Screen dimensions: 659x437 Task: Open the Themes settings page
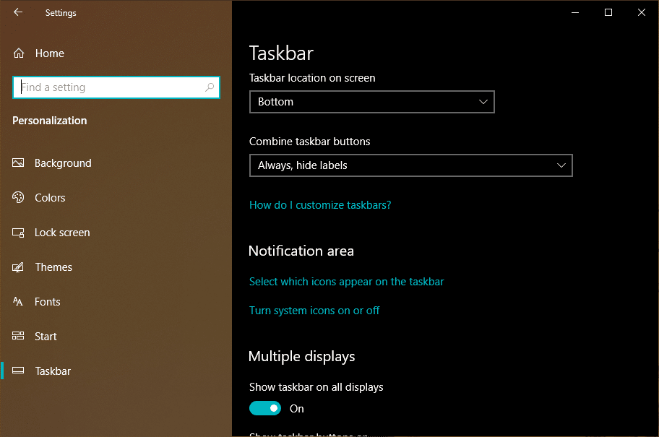(53, 267)
